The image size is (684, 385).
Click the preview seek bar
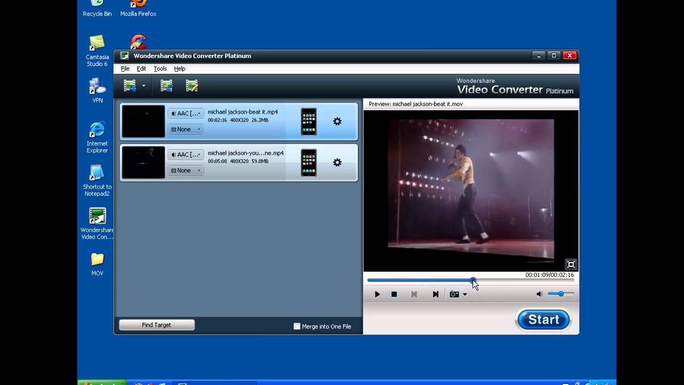pos(471,280)
